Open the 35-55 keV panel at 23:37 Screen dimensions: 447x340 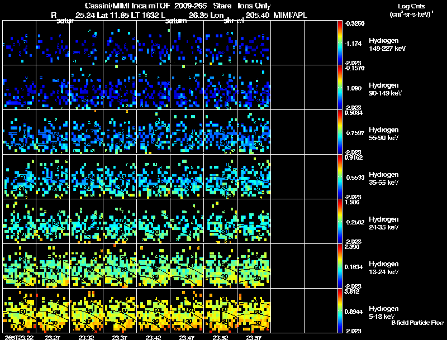(120, 177)
